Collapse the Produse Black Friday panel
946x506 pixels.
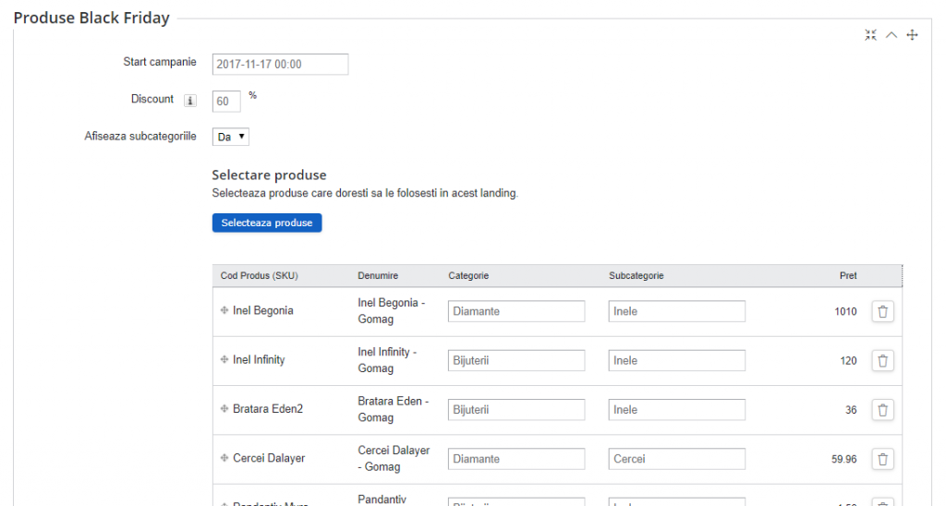(891, 35)
